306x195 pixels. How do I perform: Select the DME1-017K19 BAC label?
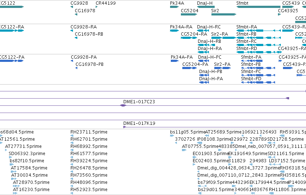click(139, 123)
